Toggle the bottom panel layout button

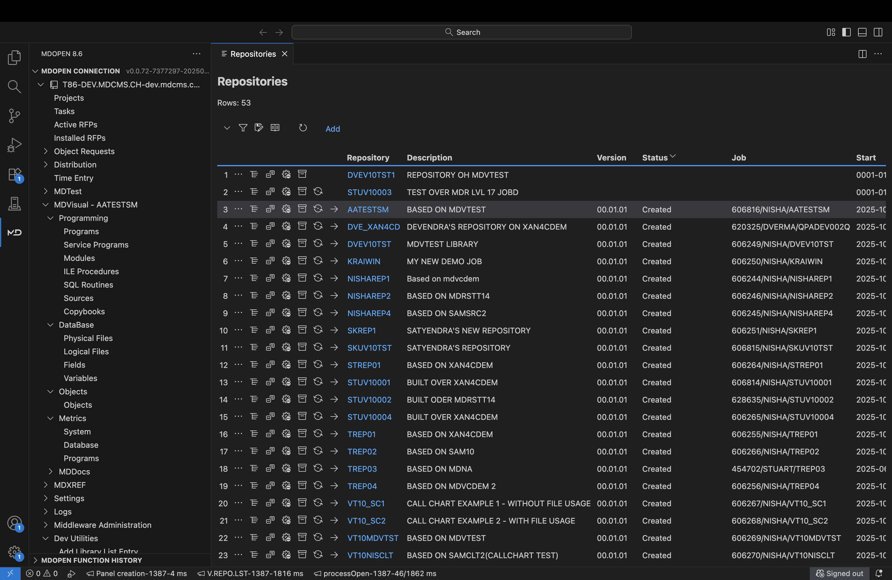862,32
